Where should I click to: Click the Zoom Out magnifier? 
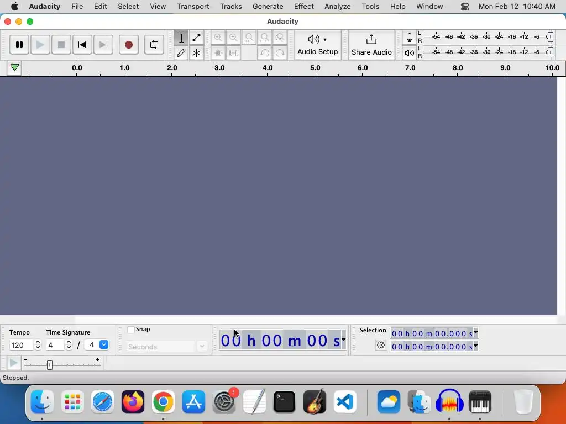234,38
